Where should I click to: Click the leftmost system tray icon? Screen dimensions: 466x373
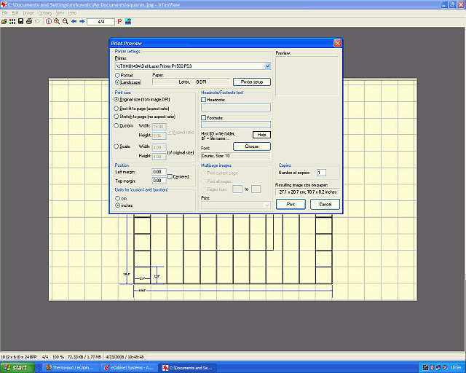(x=425, y=368)
